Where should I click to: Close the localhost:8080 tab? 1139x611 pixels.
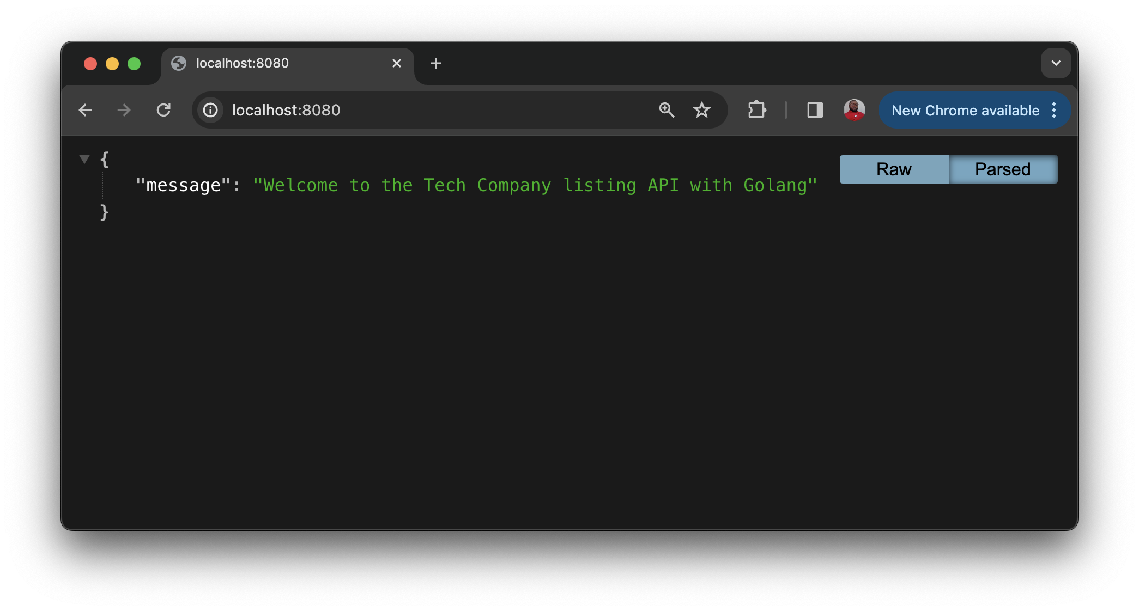[x=396, y=63]
